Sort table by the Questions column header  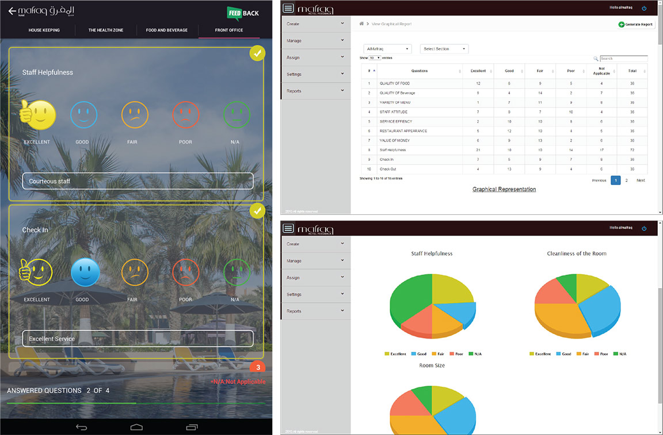coord(420,71)
